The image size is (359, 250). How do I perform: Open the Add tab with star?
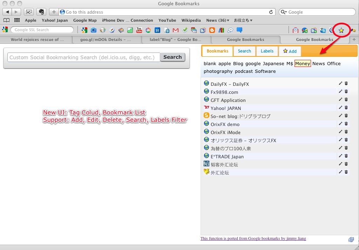(x=290, y=51)
